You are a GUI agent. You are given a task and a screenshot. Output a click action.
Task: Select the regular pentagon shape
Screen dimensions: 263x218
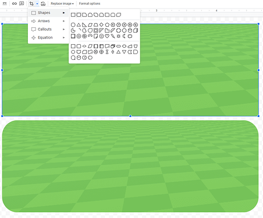coord(107,25)
